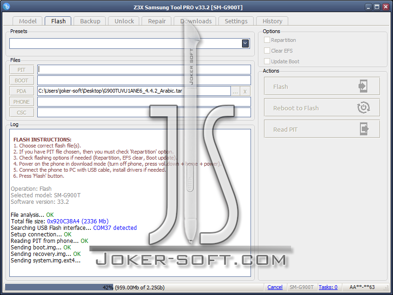393x295 pixels.
Task: Click the CSC file button
Action: click(x=21, y=113)
